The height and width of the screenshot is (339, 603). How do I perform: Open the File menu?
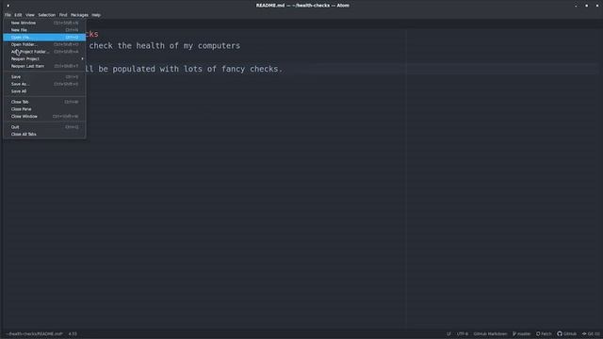[8, 15]
